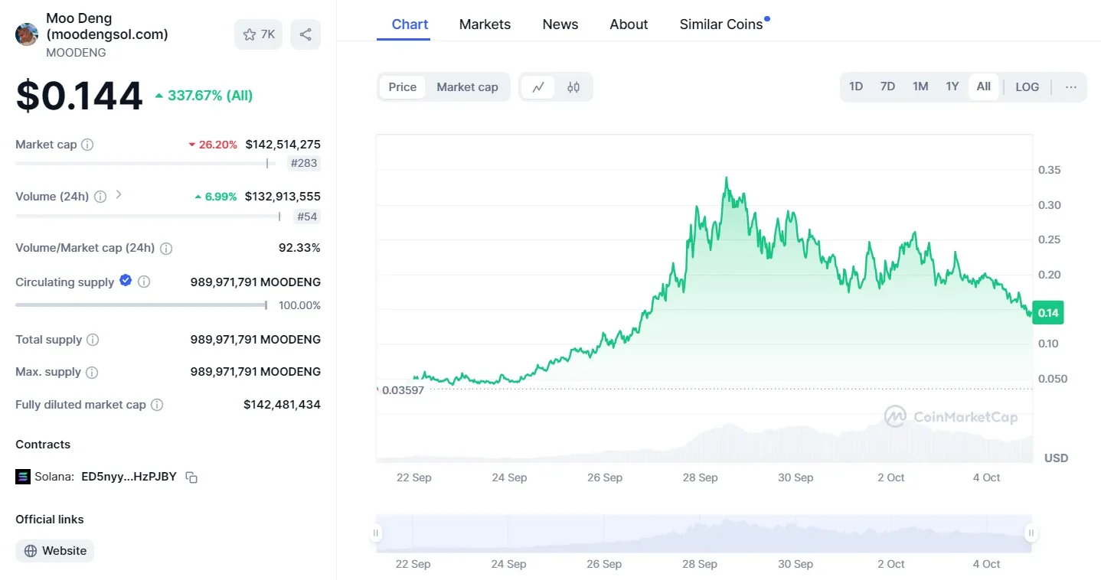This screenshot has height=580, width=1101.
Task: Click the share icon button
Action: point(305,34)
